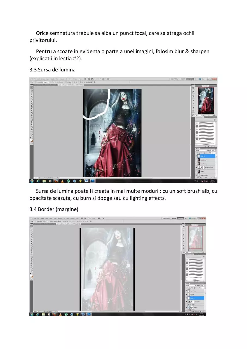Select the Move tool in the 3.3 screenshot
Viewport: 247px width, 349px height.
[x=32, y=88]
